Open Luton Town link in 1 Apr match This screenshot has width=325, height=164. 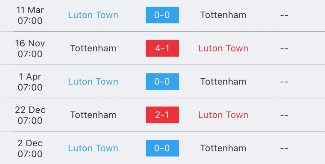(x=93, y=81)
